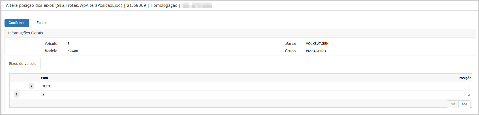Select the axle named 2 in the grid

click(43, 95)
